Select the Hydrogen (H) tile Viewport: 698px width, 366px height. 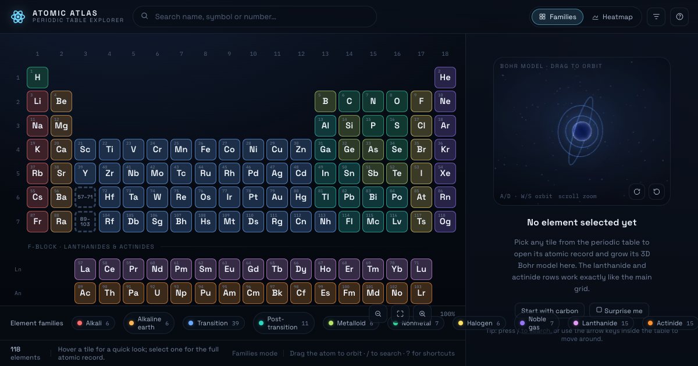point(37,77)
